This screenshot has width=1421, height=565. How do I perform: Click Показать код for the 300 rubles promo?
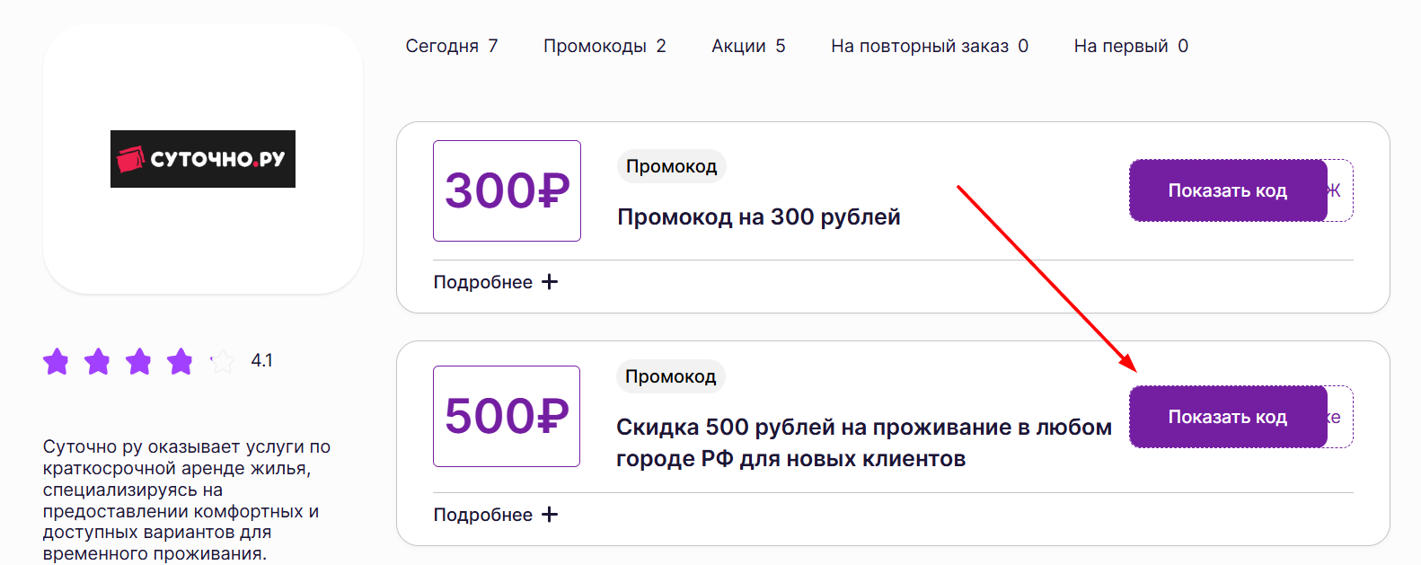coord(1227,190)
